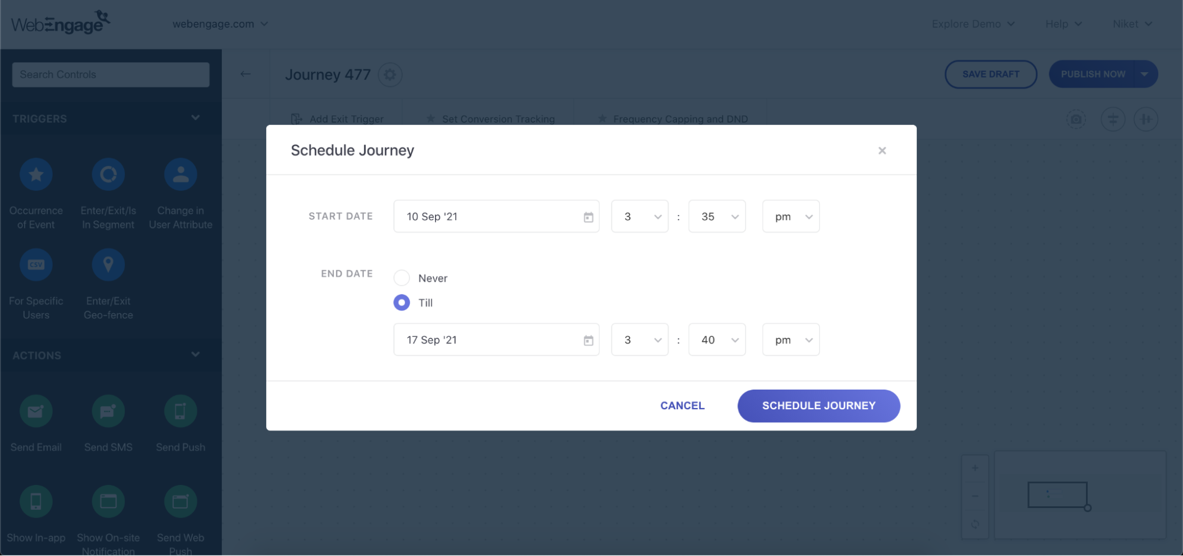Collapse the Triggers section
This screenshot has width=1183, height=556.
point(195,118)
